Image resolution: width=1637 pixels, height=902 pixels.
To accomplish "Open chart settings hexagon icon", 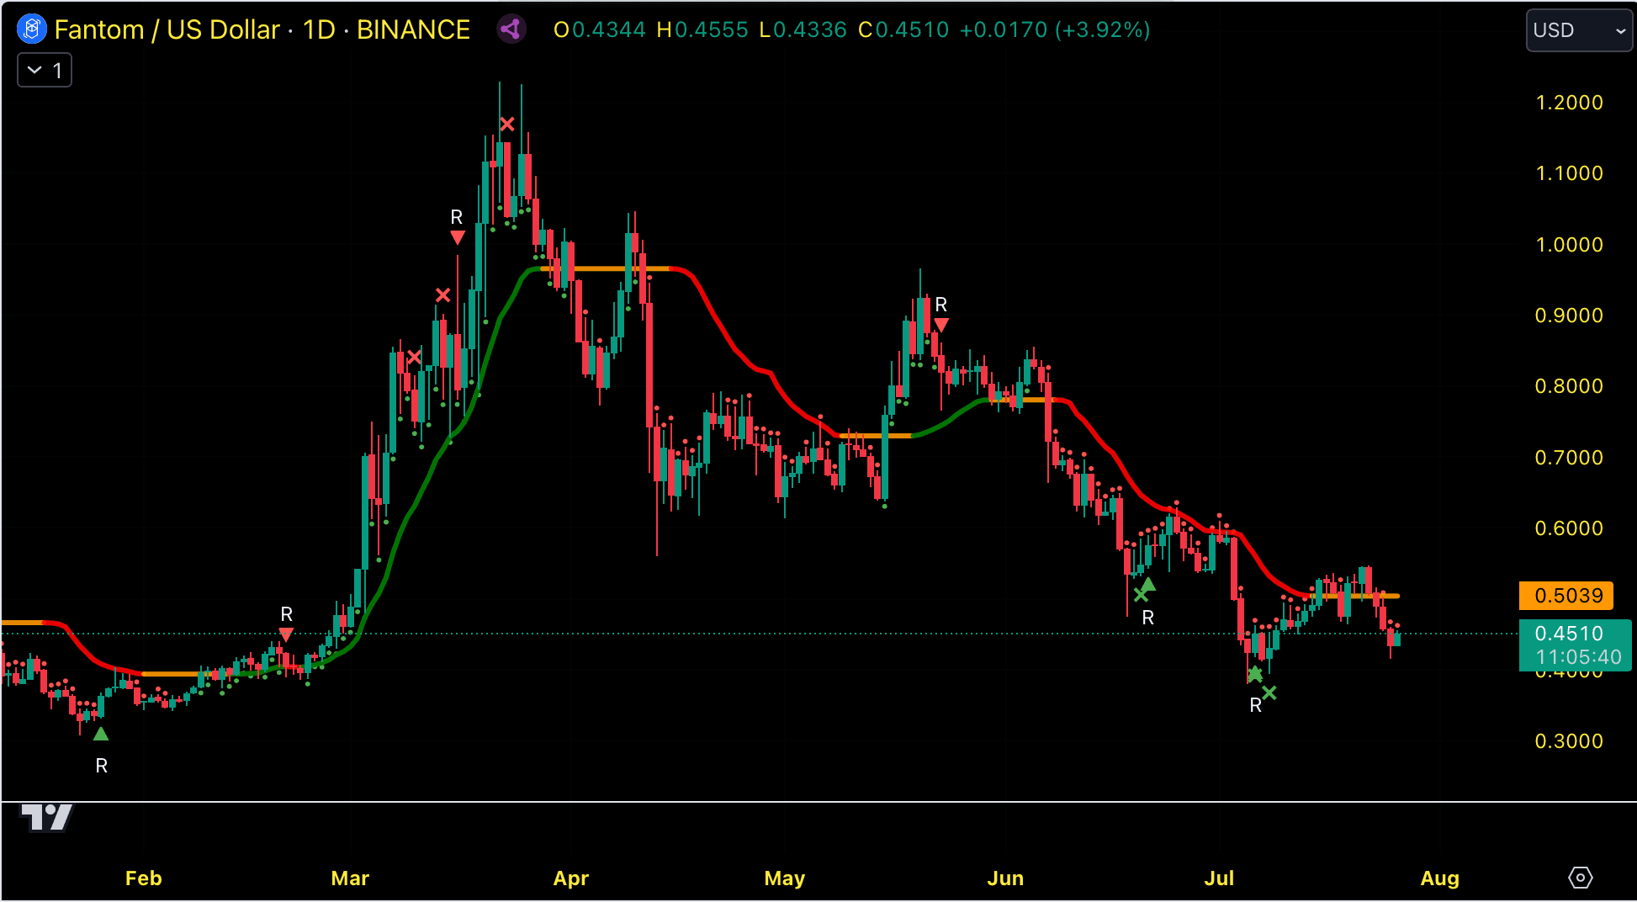I will pyautogui.click(x=1581, y=878).
